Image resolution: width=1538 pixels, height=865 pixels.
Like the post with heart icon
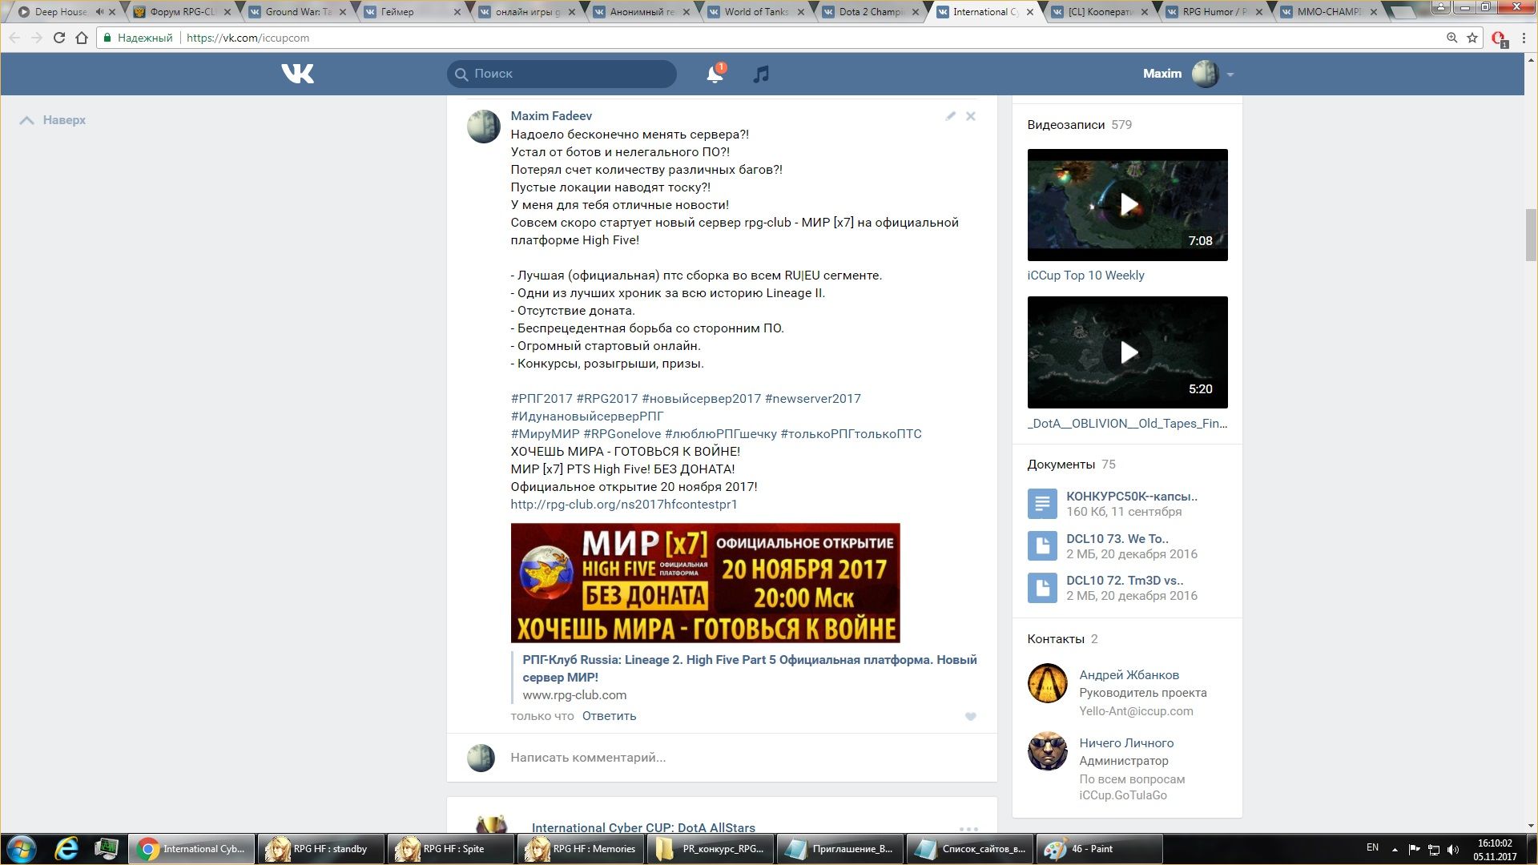[x=970, y=717]
